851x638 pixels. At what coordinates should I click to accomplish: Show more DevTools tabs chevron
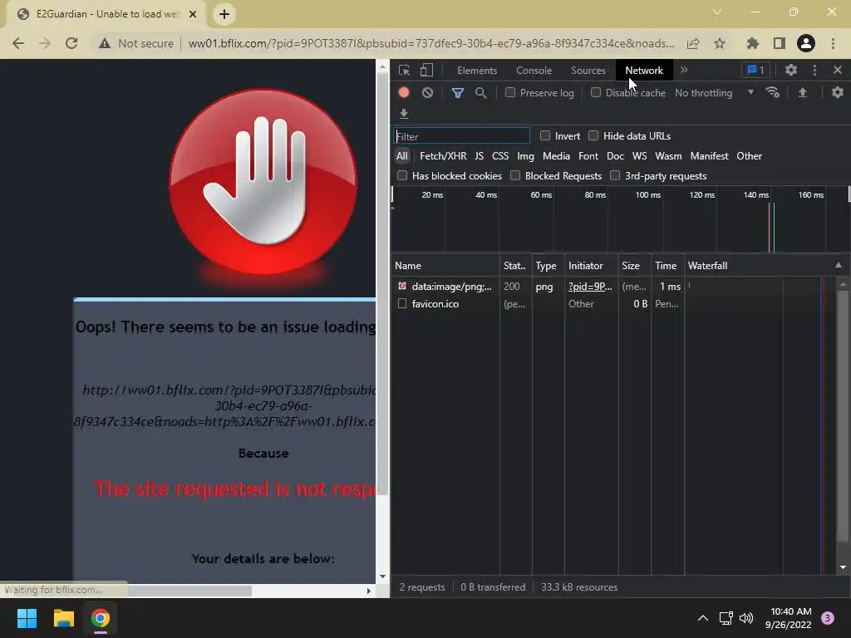(x=684, y=70)
